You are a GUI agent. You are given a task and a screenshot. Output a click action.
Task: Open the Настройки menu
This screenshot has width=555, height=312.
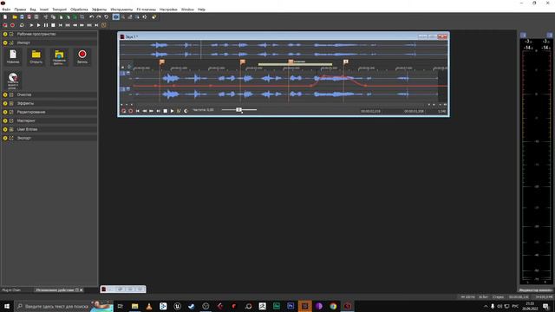tap(168, 10)
